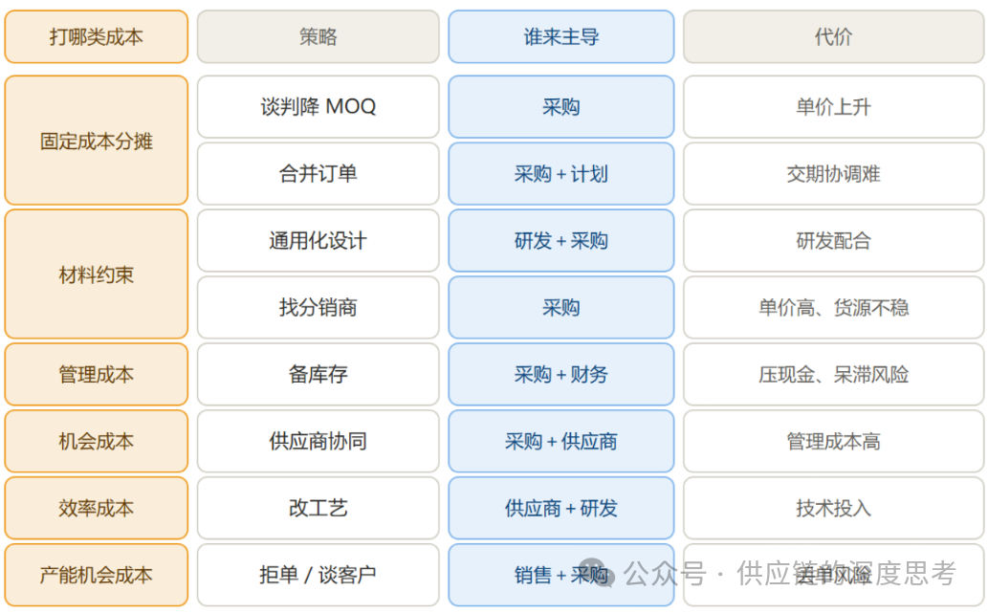This screenshot has height=613, width=988.
Task: Click the 研发 + 采购 cell
Action: tap(560, 240)
